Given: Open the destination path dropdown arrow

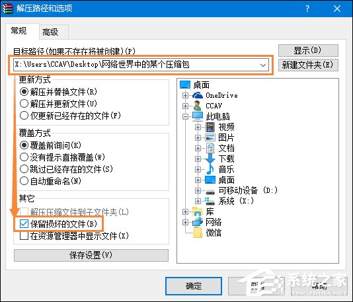Looking at the screenshot, I should (262, 65).
